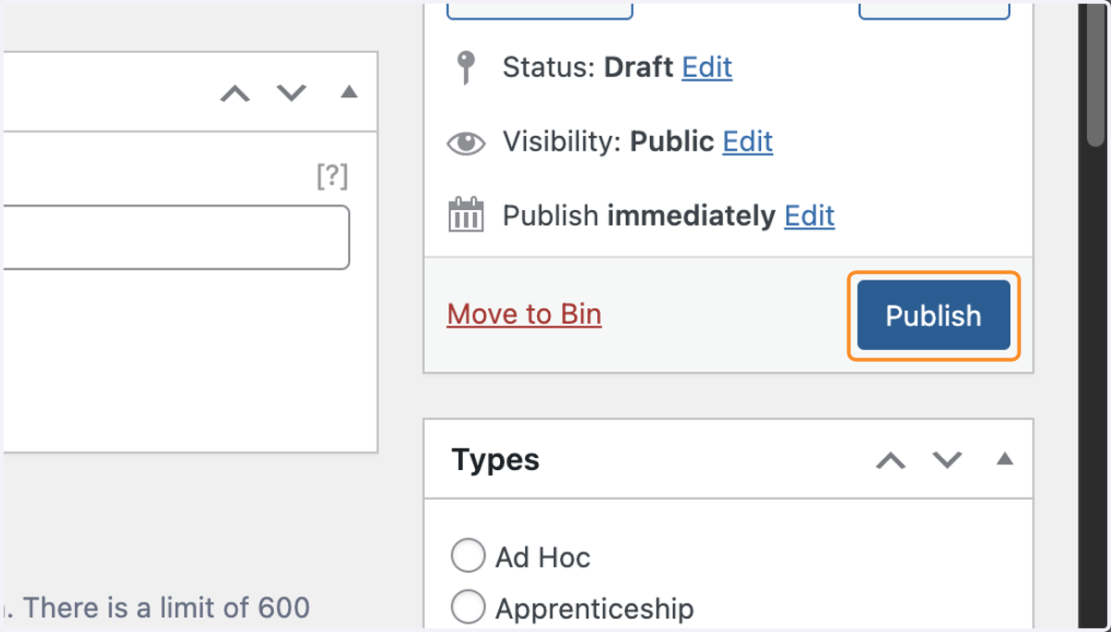Click the Move to Bin link
1111x632 pixels.
[x=524, y=315]
